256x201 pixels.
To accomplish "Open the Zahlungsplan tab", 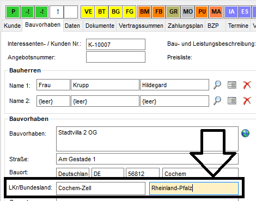I will coord(185,26).
